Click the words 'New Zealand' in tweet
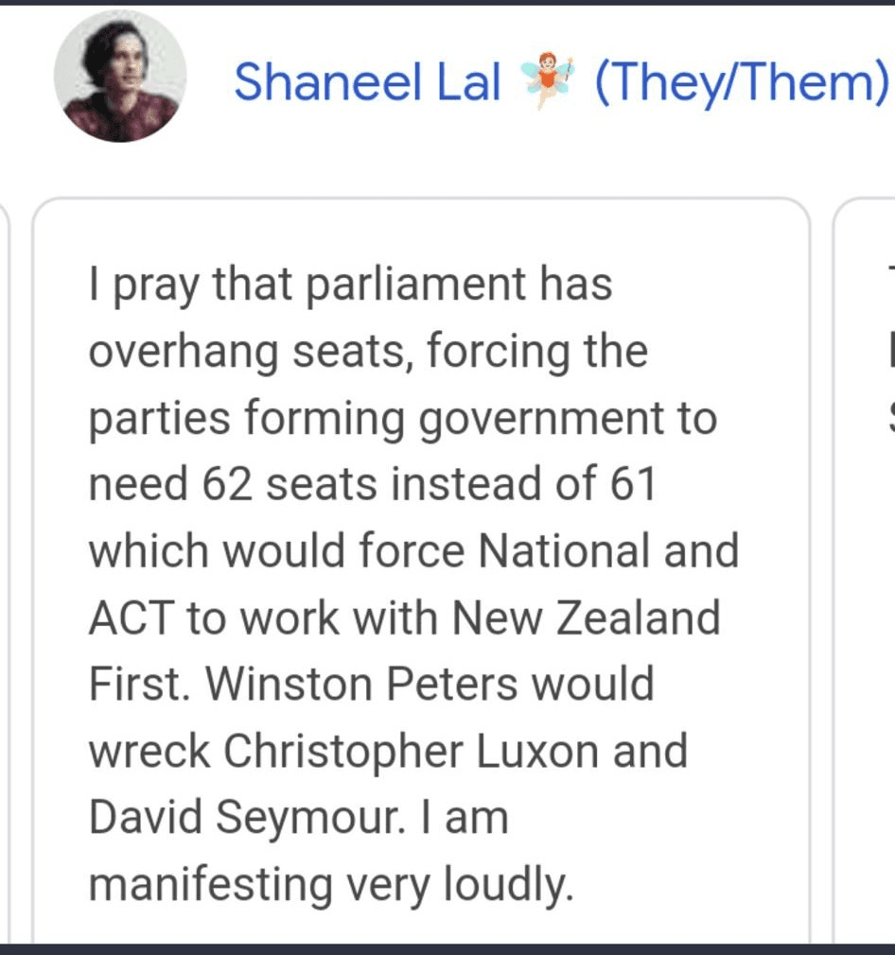 pyautogui.click(x=587, y=617)
